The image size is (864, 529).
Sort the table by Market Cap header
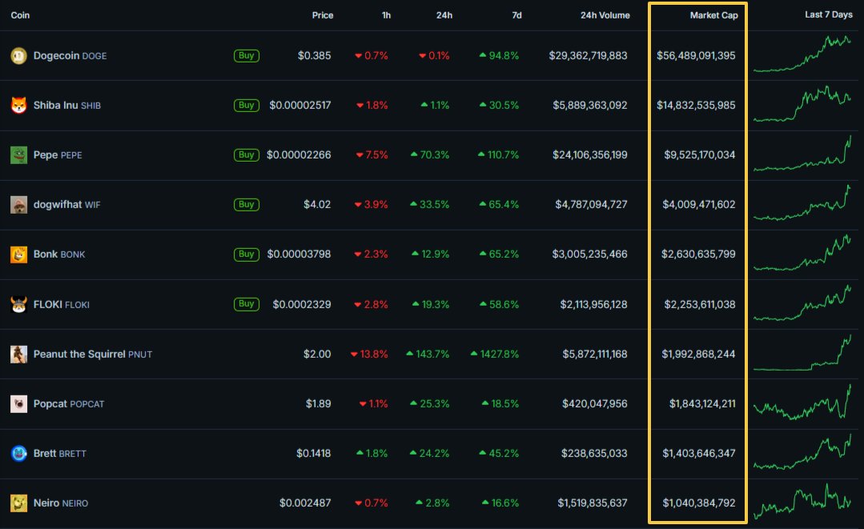713,15
